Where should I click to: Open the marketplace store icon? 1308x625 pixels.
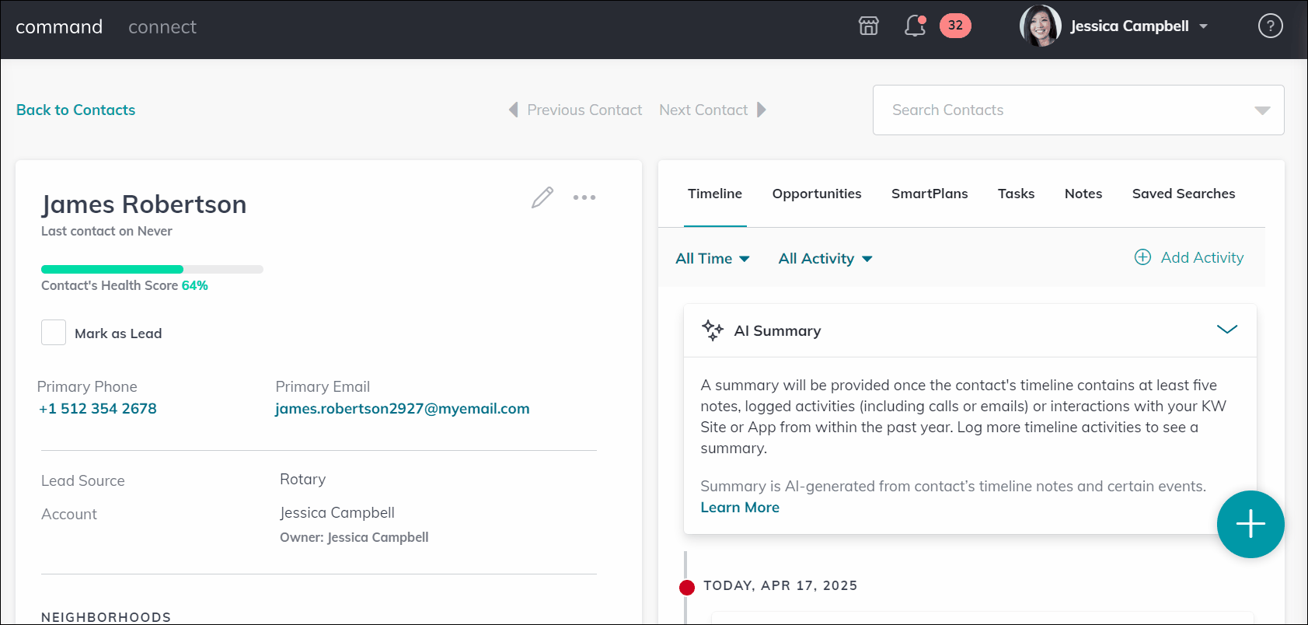coord(868,26)
